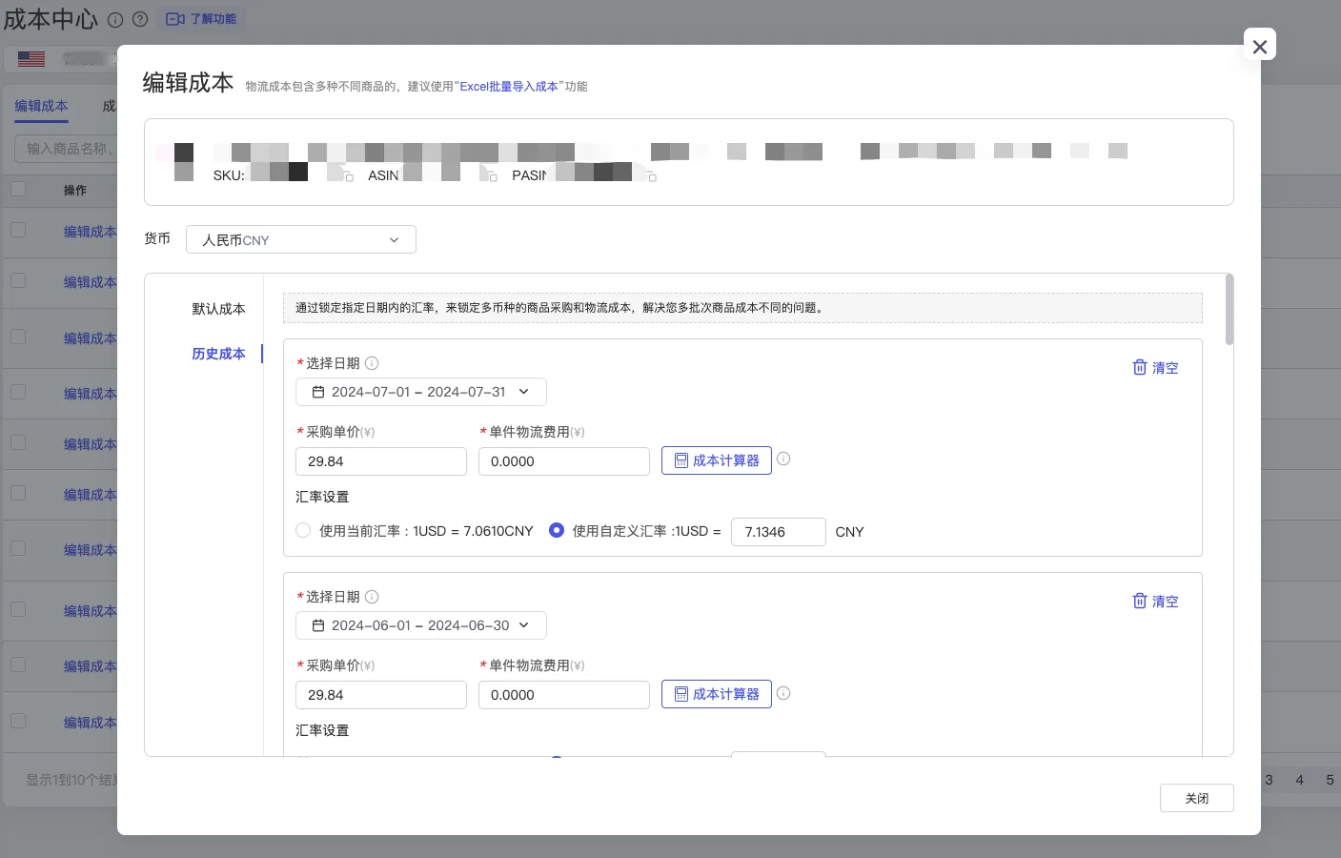The width and height of the screenshot is (1341, 858).
Task: Toggle the select-all checkbox in table header
Action: click(18, 189)
